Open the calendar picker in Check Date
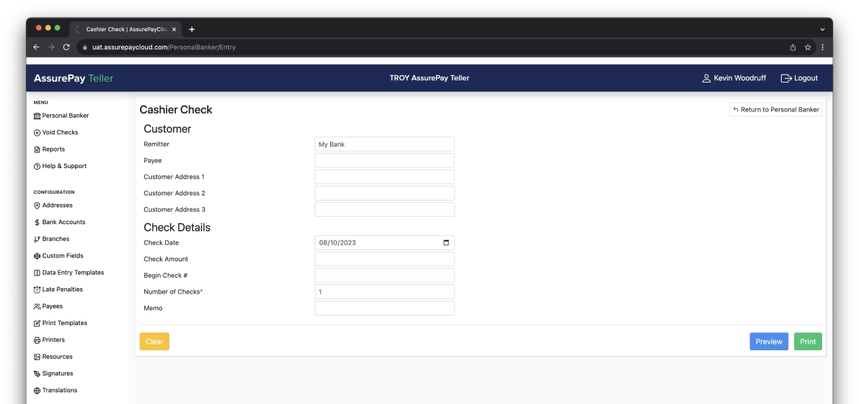This screenshot has width=859, height=404. pos(446,243)
